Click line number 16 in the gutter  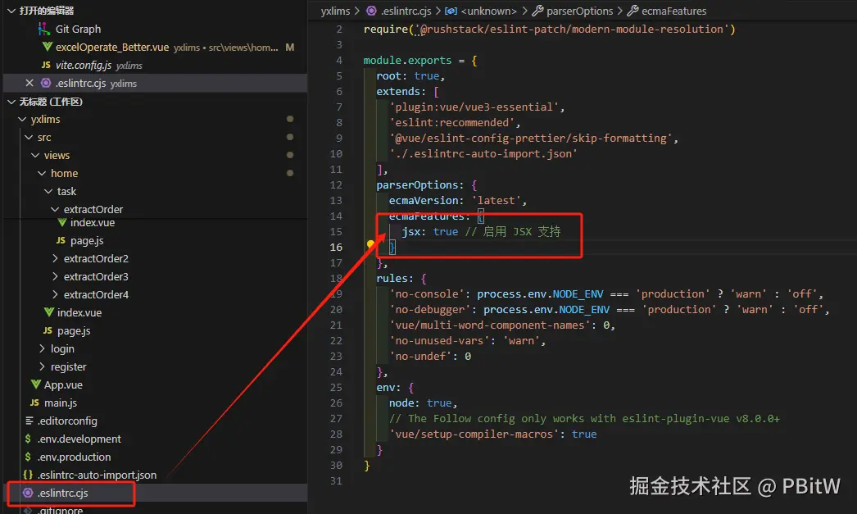336,247
